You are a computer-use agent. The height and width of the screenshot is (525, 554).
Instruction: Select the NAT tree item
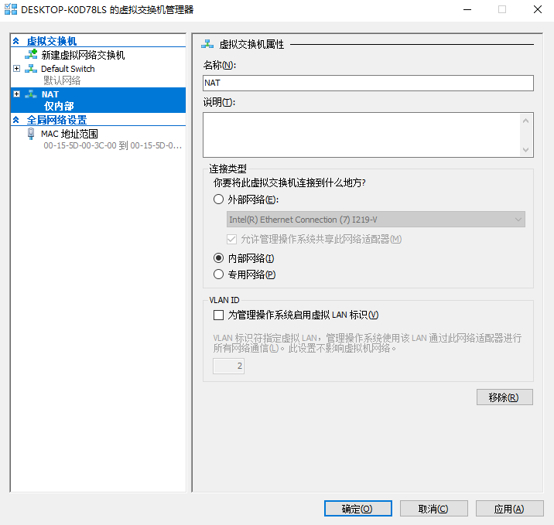pos(97,101)
